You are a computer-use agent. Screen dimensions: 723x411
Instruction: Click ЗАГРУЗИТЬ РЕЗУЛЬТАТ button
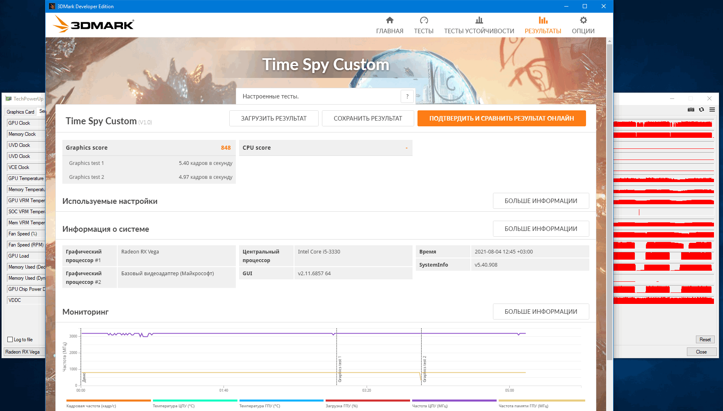[x=274, y=118]
